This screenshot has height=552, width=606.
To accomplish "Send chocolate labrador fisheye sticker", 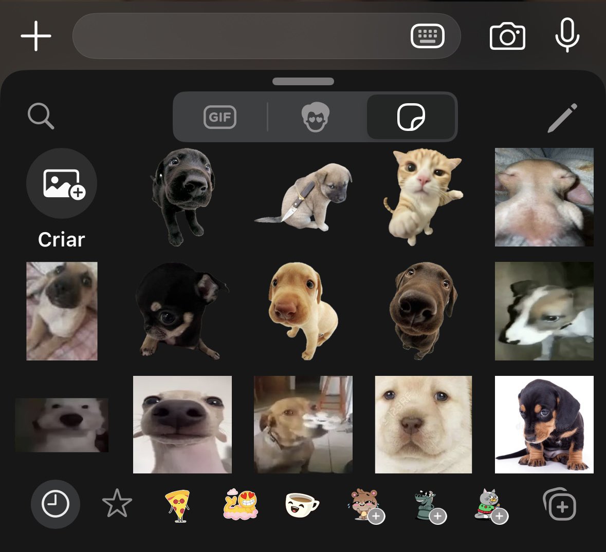I will tap(423, 311).
